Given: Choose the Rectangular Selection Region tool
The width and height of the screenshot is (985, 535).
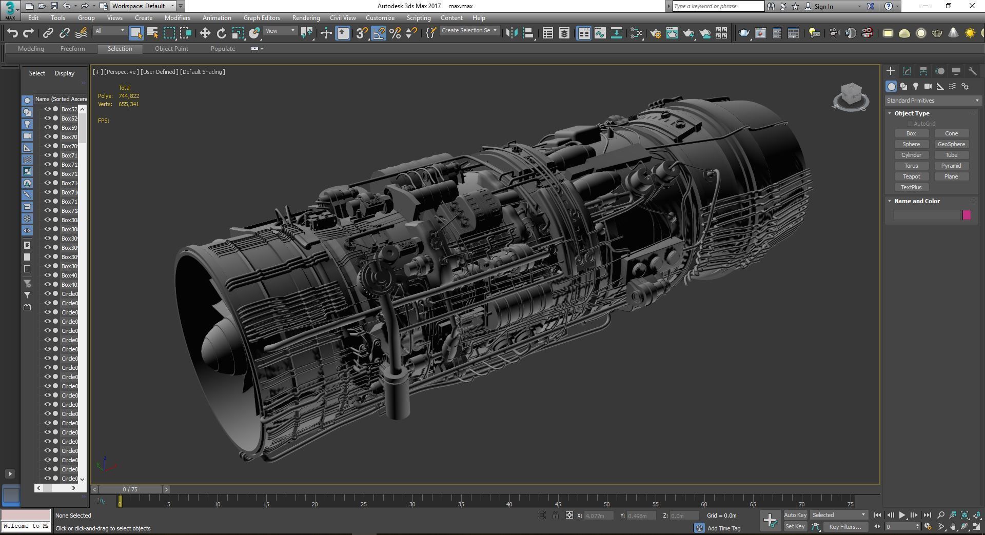Looking at the screenshot, I should pos(169,33).
